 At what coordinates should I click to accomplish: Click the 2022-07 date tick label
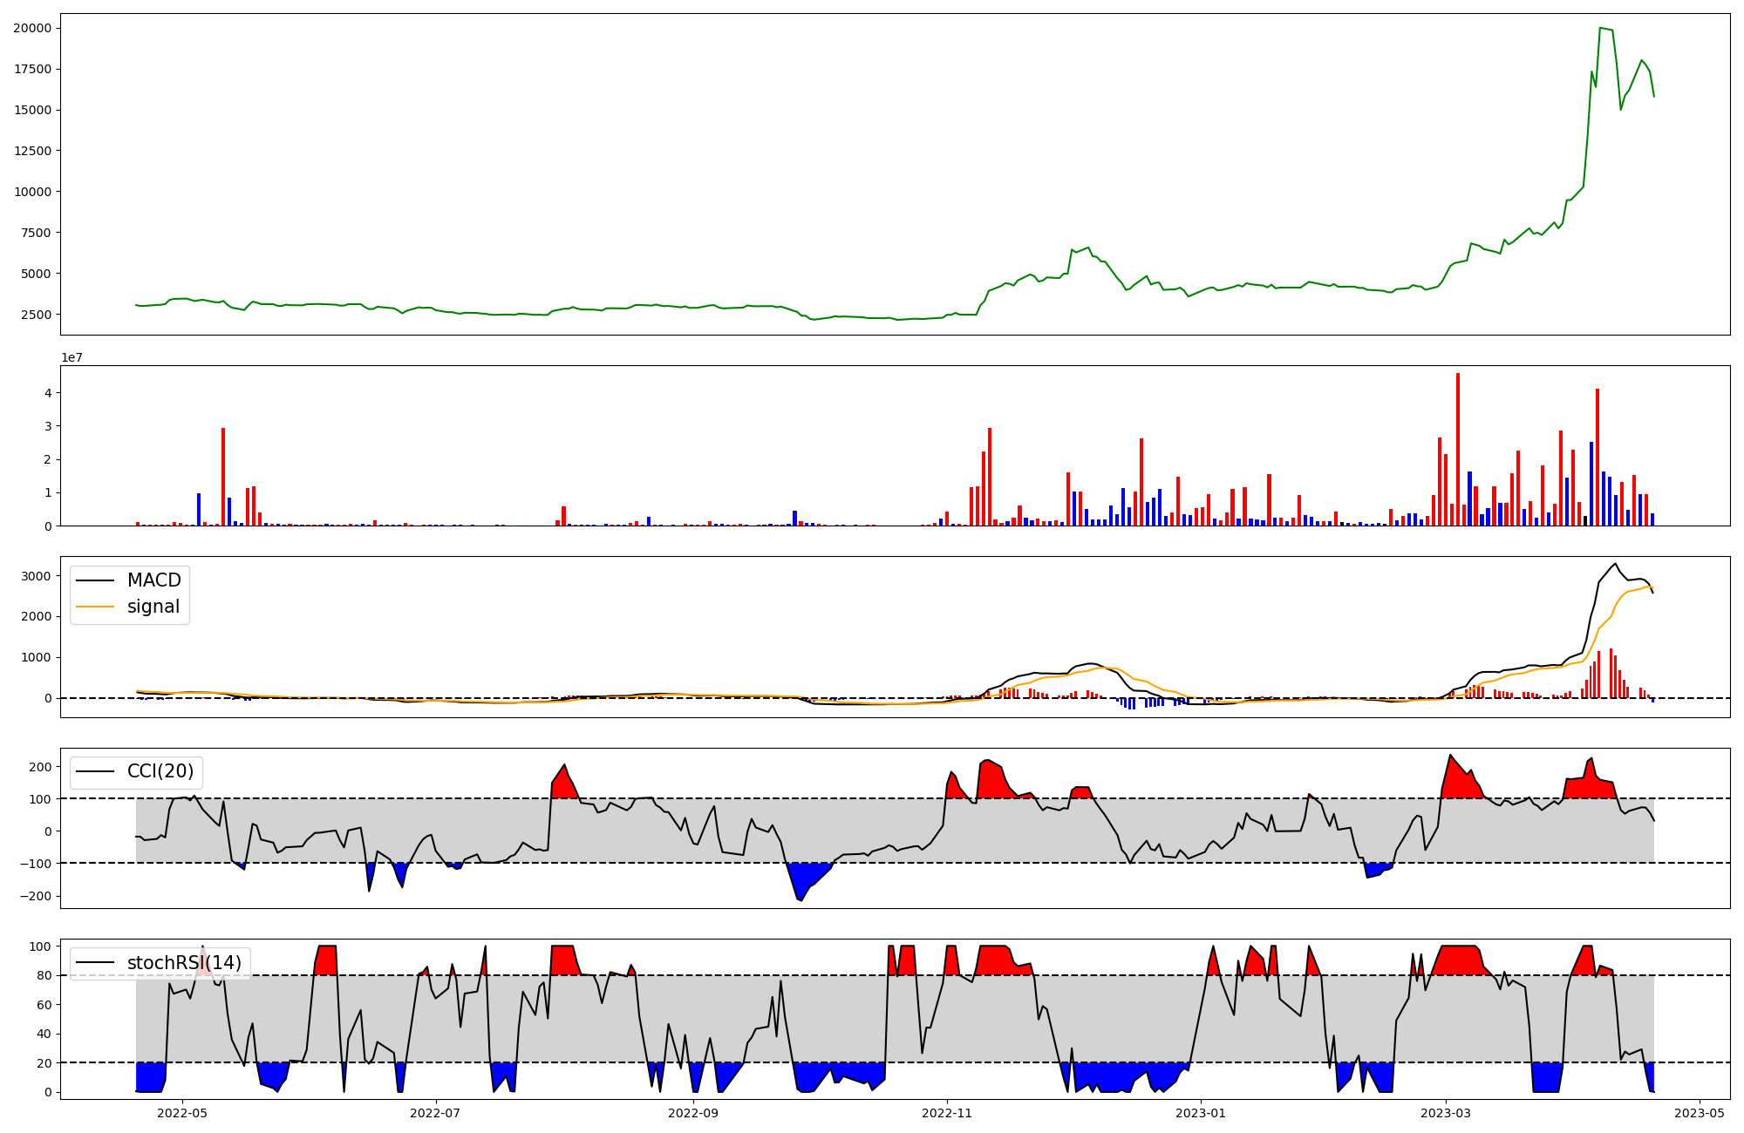[435, 1112]
